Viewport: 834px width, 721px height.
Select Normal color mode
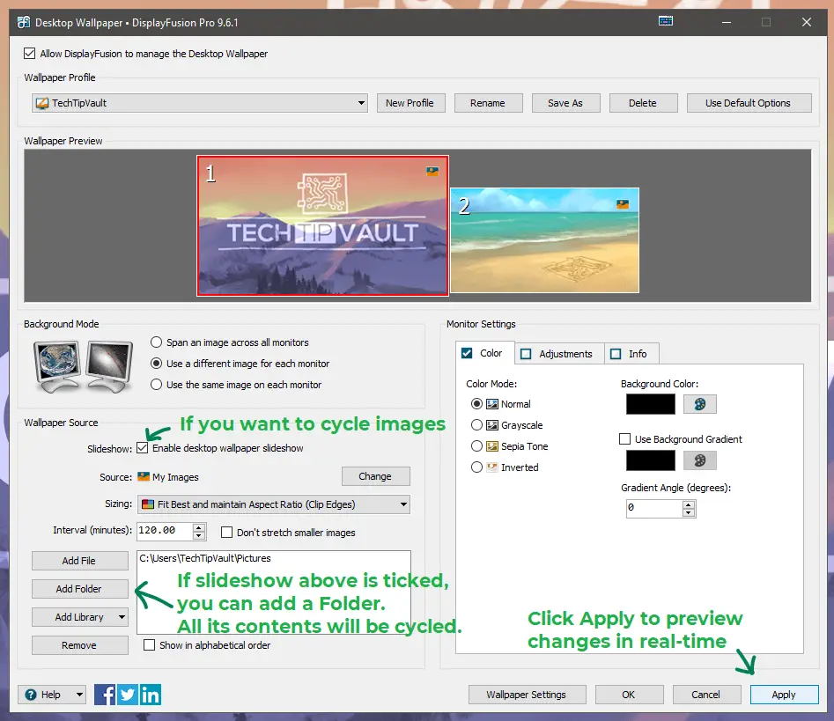[x=477, y=403]
